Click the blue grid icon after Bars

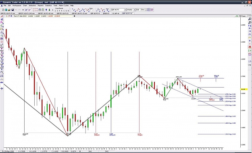tap(149, 10)
